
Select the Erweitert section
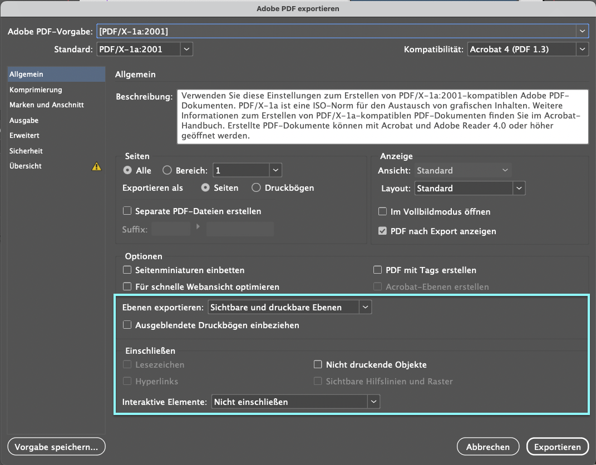(x=56, y=135)
